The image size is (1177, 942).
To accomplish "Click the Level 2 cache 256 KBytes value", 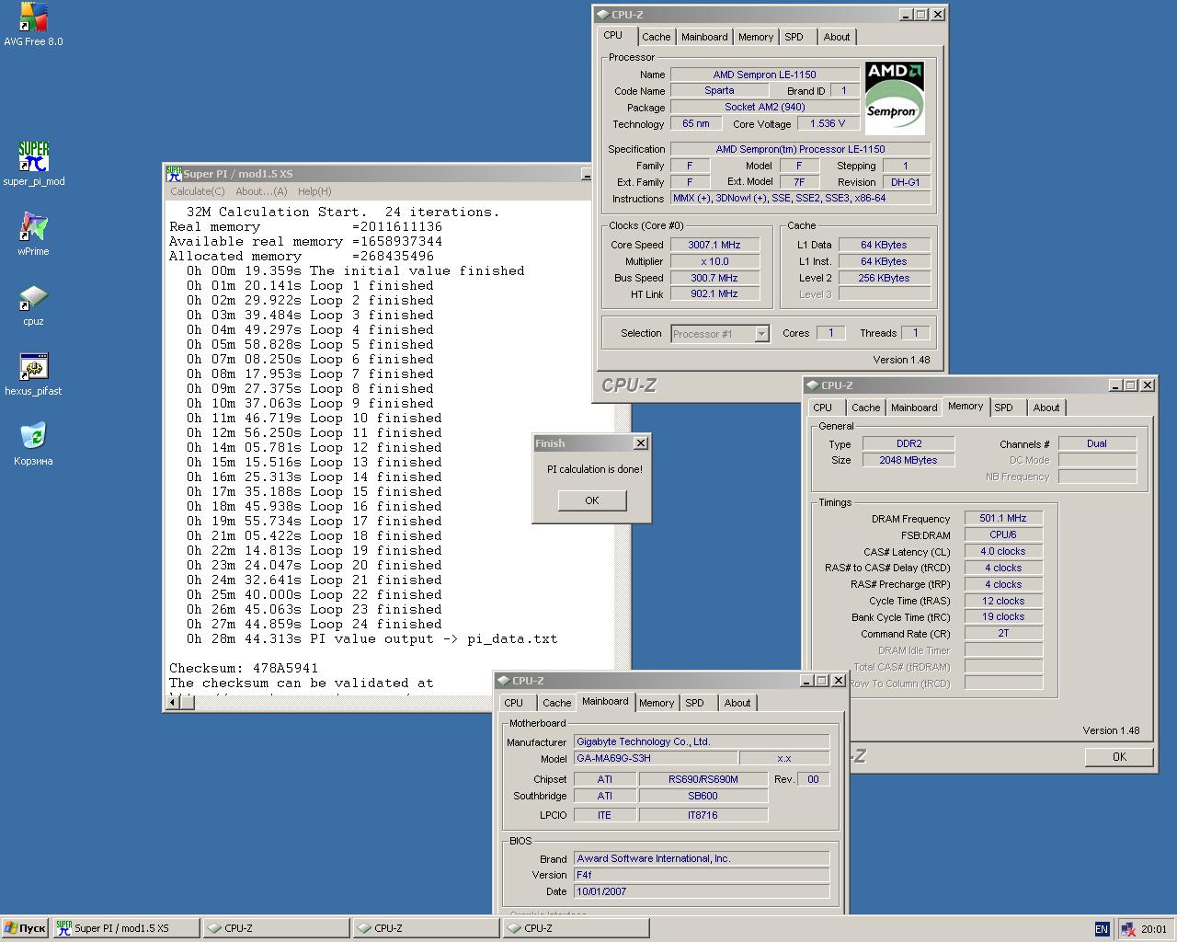I will click(x=885, y=278).
